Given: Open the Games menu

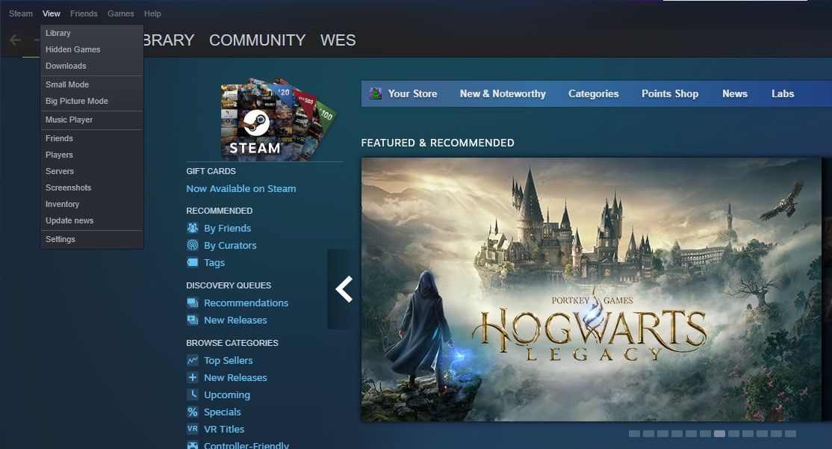Looking at the screenshot, I should click(x=120, y=13).
